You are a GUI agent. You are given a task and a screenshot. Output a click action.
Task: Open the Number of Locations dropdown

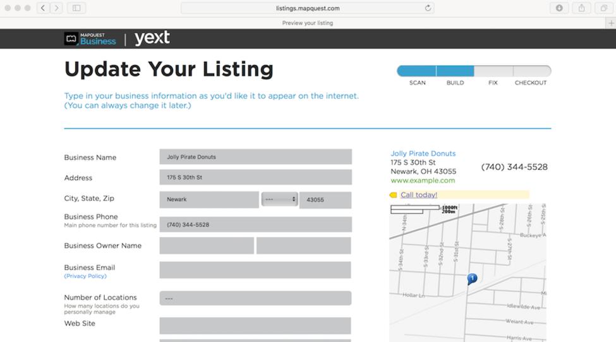[x=255, y=298]
